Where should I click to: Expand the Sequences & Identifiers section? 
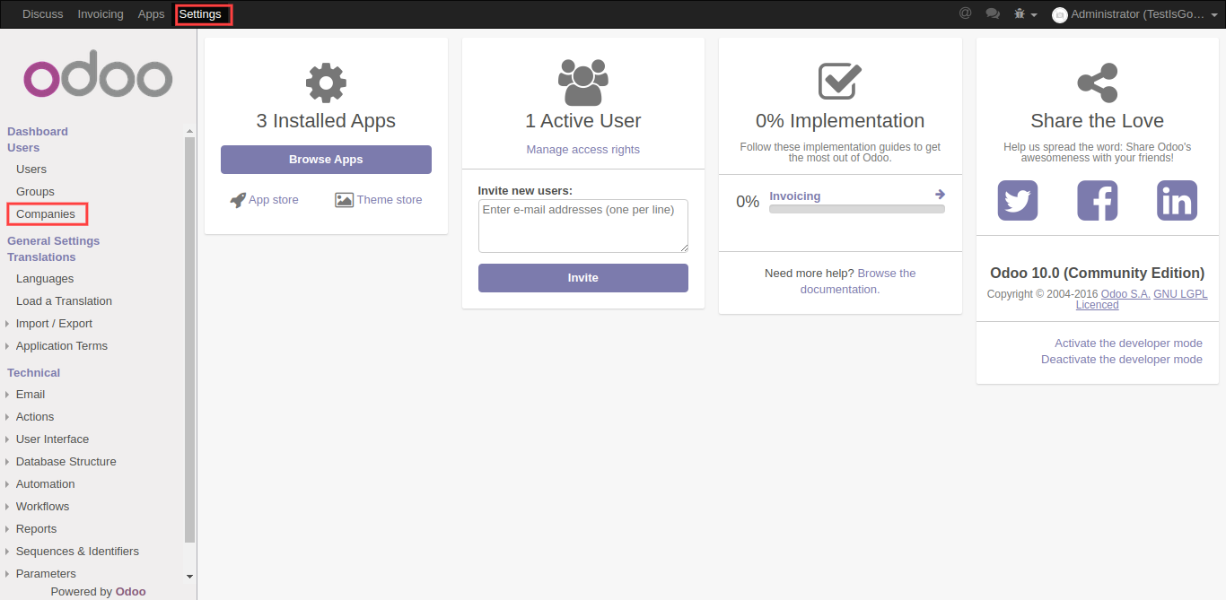77,552
